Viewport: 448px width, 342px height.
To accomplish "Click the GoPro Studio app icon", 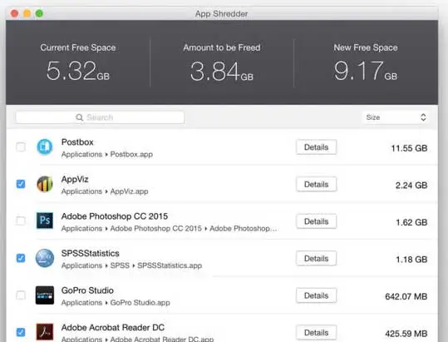I will (x=45, y=295).
